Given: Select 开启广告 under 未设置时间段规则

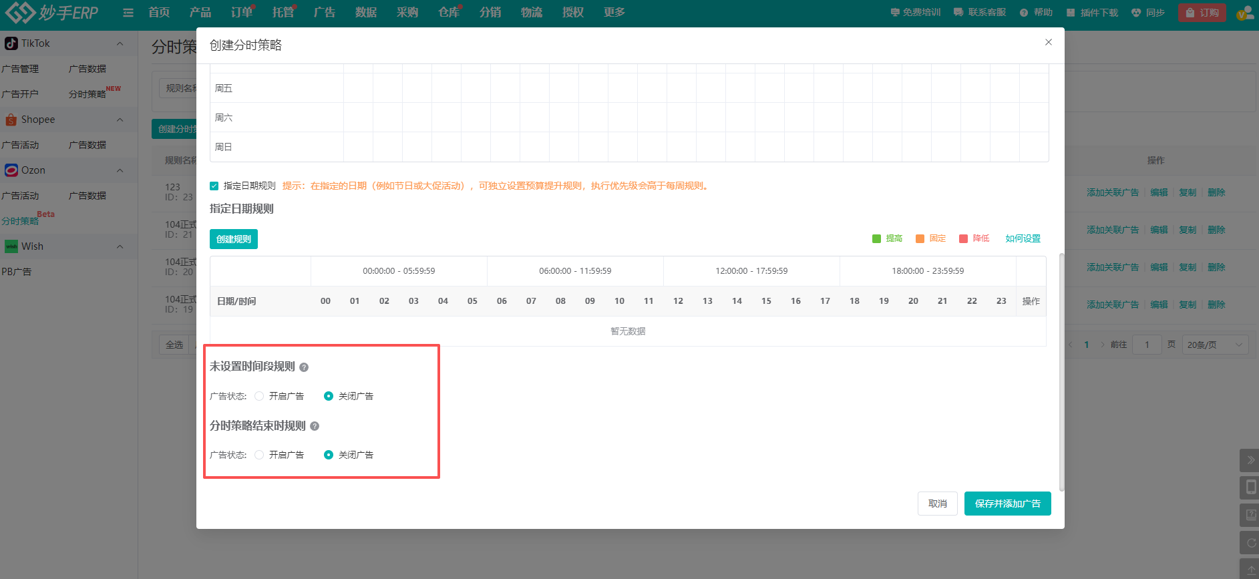Looking at the screenshot, I should [259, 396].
